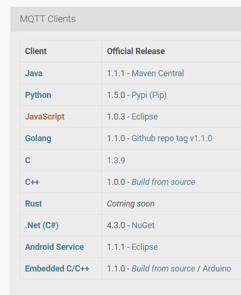Click the Coming soon text in Rust row

[x=131, y=204]
